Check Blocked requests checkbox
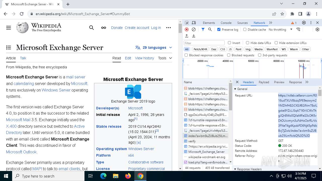This screenshot has height=181, width=322. 229,55
